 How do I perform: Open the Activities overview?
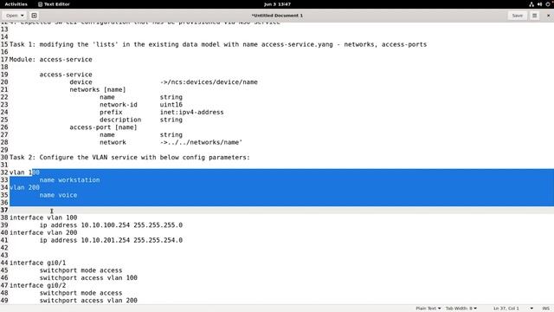click(x=16, y=4)
